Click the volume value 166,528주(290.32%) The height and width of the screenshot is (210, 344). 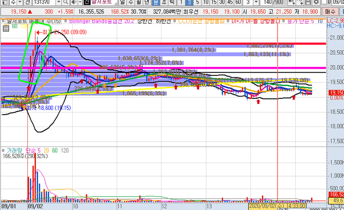25,156
